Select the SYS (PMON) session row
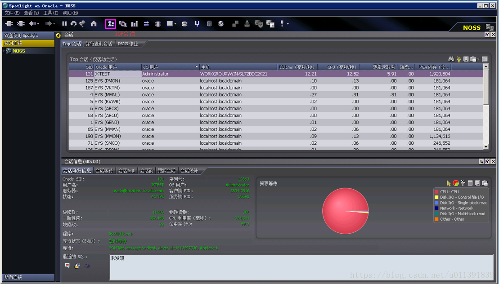Image resolution: width=499 pixels, height=284 pixels. point(276,81)
